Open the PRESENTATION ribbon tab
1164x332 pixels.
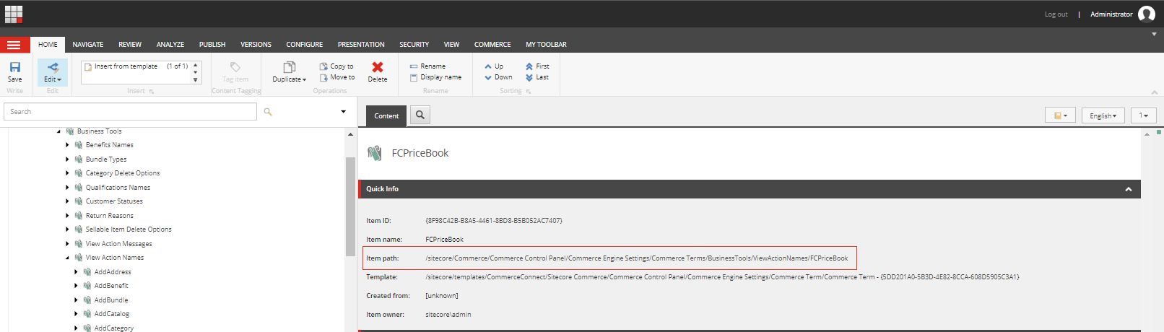click(x=361, y=45)
